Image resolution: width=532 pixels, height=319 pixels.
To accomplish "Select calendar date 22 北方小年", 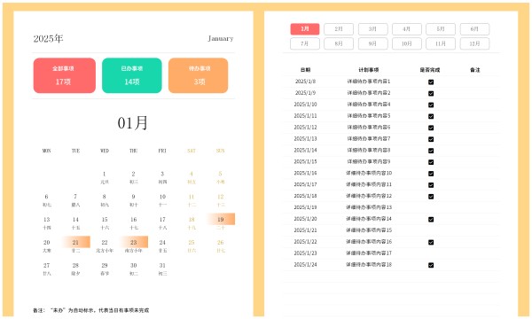I will (x=105, y=246).
